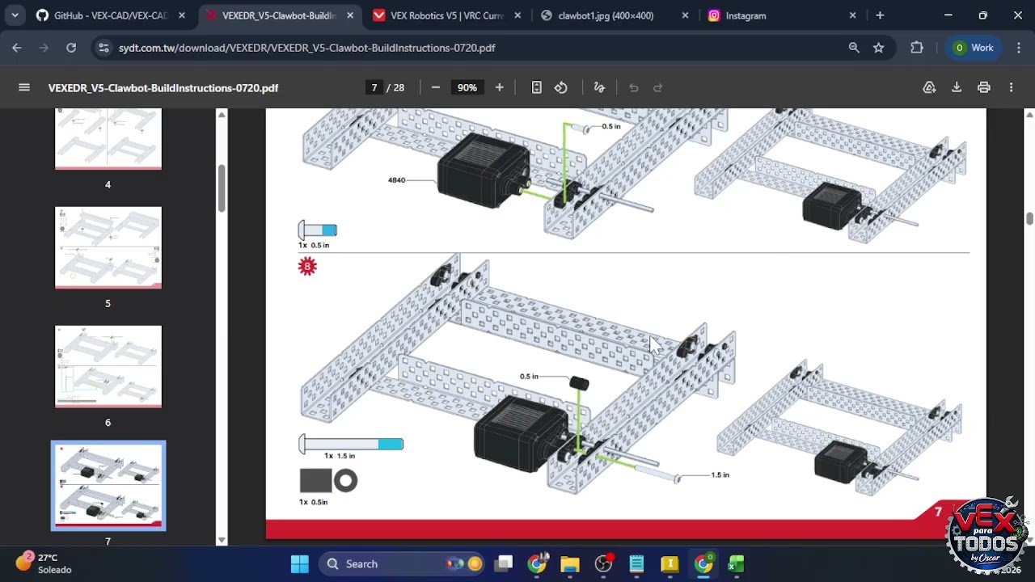Select the page 5 thumbnail
Viewport: 1035px width, 582px height.
[x=108, y=247]
